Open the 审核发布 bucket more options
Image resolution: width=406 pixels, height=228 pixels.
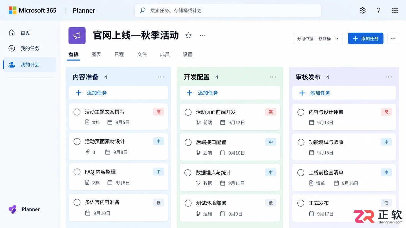click(389, 77)
